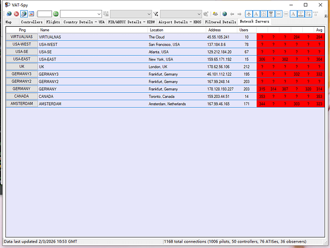Click the globe refresh data icon
The width and height of the screenshot is (330, 248).
click(9, 14)
